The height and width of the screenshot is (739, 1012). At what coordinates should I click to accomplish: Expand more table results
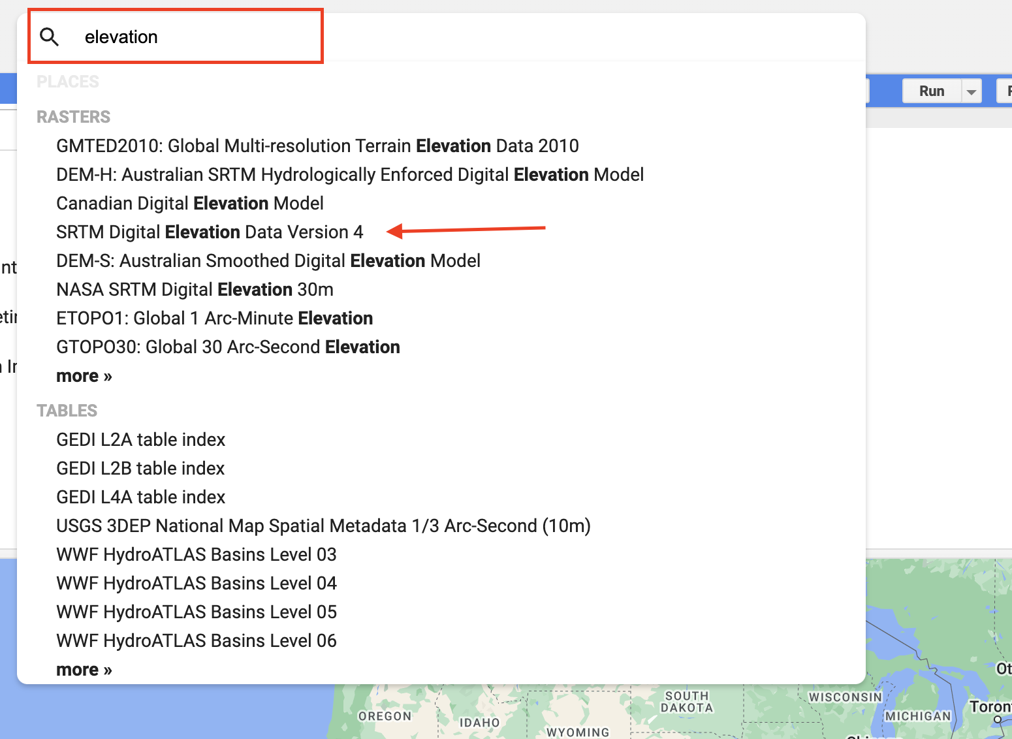(84, 669)
